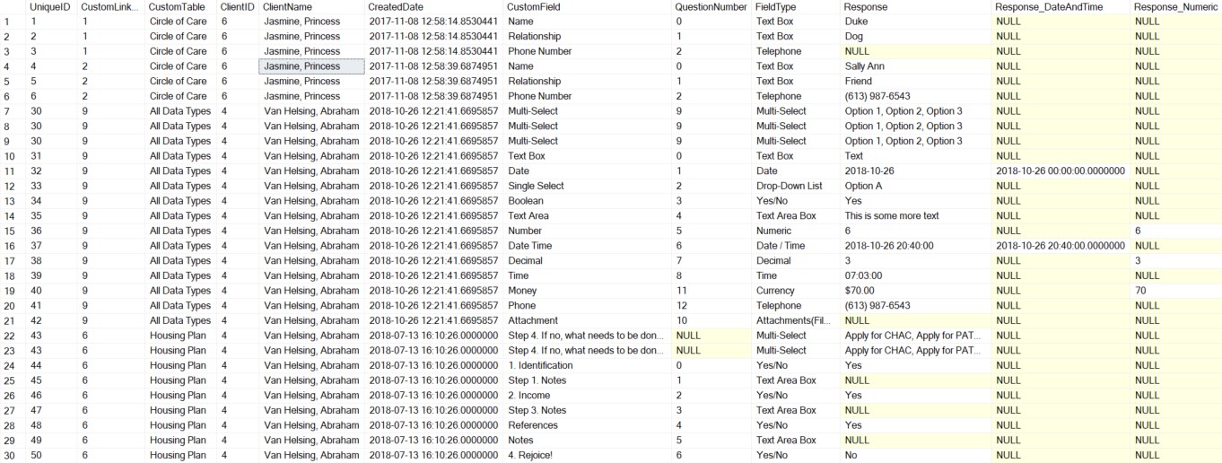Select the top-left select-all grid corner
Screen dimensions: 1222x463
[11, 6]
